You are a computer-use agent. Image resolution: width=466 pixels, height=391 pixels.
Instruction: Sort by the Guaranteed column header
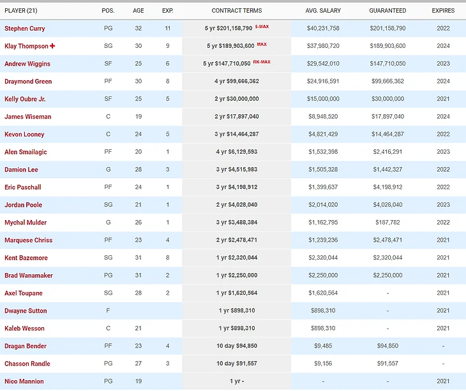387,11
